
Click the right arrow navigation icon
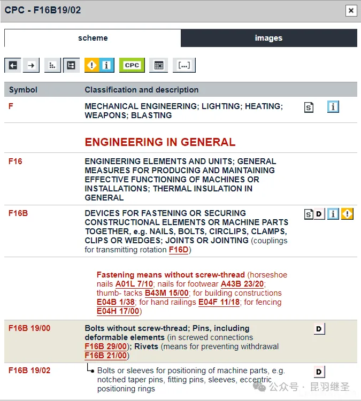click(x=32, y=65)
